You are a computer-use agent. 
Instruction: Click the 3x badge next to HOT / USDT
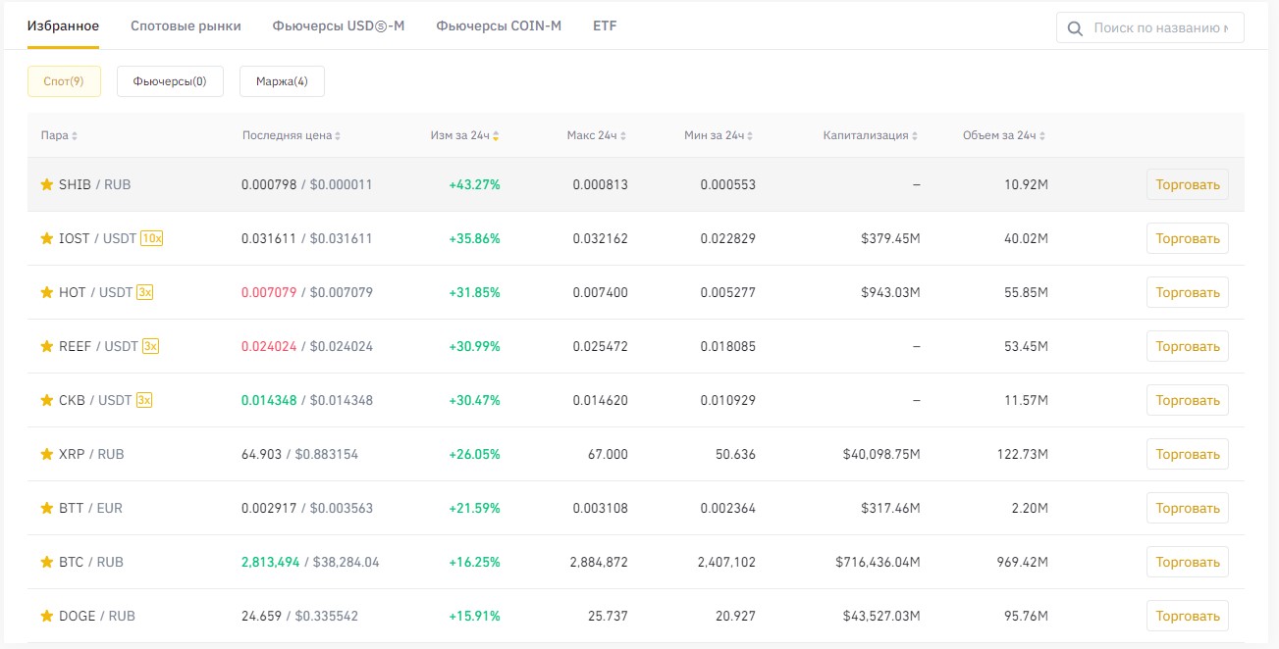pos(144,292)
